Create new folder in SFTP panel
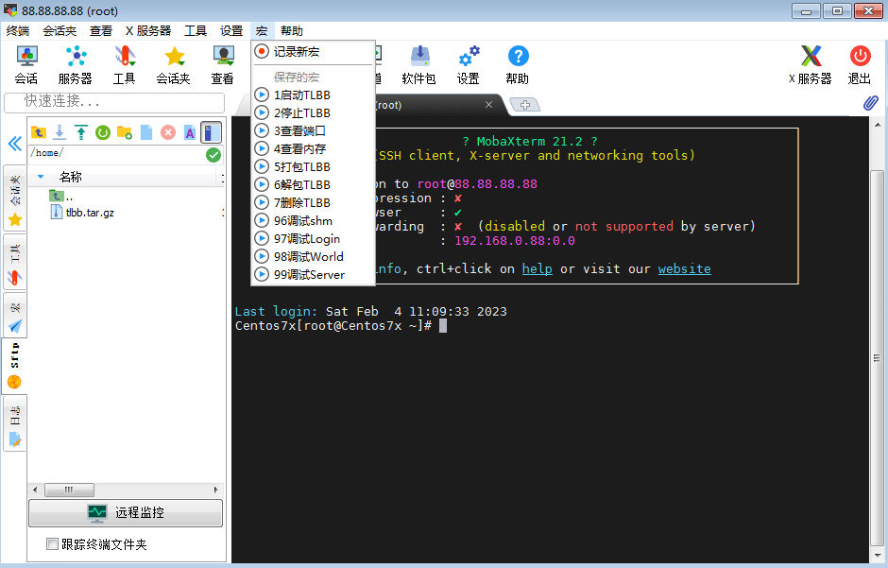 (125, 132)
